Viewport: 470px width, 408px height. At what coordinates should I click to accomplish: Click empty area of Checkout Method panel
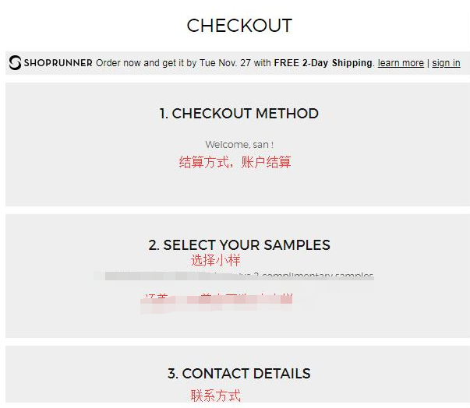point(78,179)
